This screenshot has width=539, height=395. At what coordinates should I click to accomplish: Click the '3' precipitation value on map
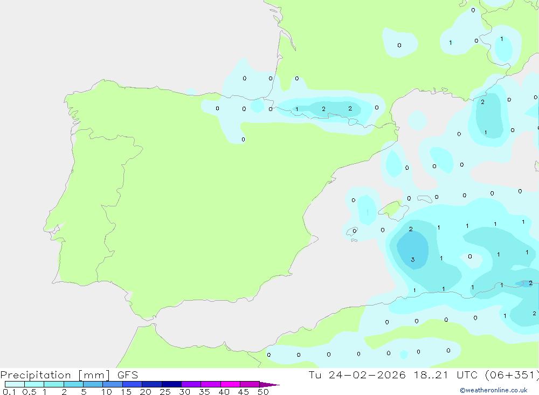tap(412, 260)
